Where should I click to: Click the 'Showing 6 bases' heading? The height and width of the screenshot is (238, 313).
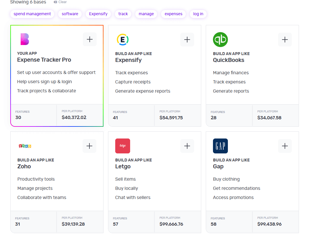(x=28, y=2)
